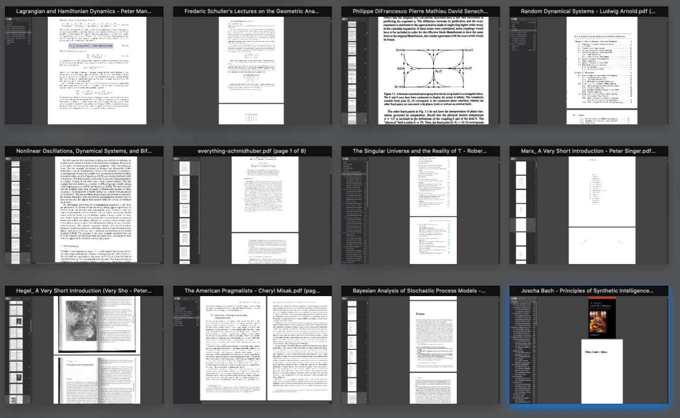Image resolution: width=680 pixels, height=418 pixels.
Task: Select the everything-schmidhuber.pdf window
Action: [253, 205]
